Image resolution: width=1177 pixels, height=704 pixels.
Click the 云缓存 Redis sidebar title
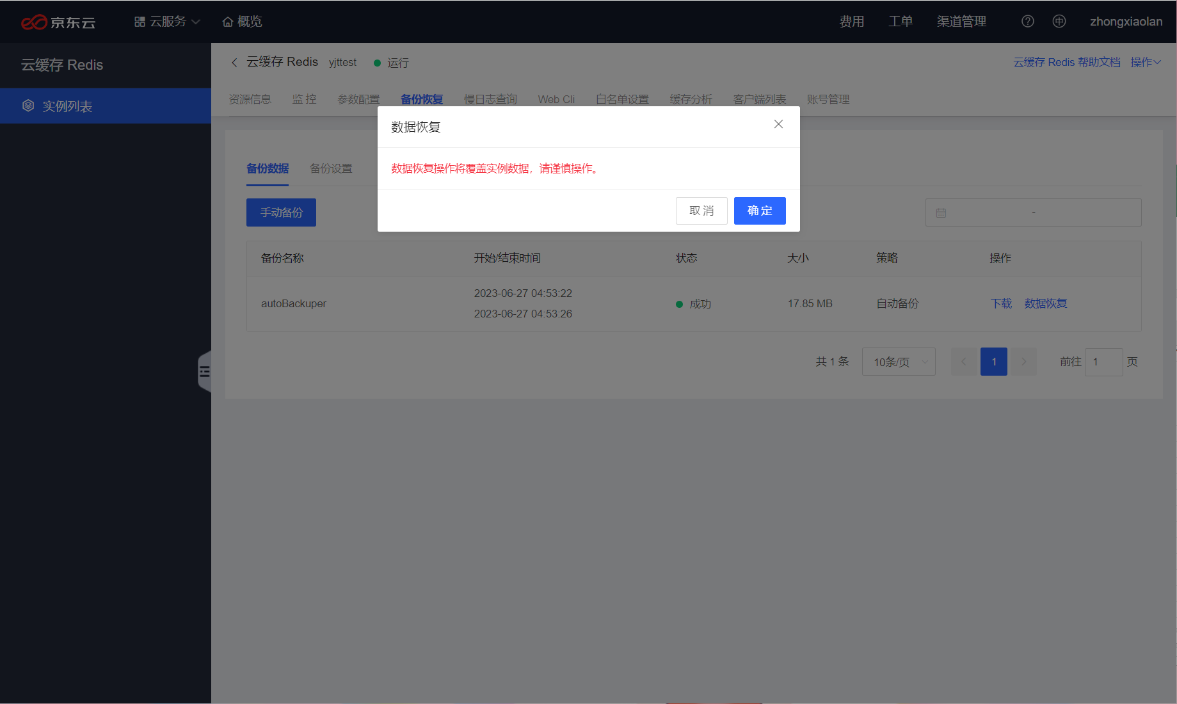(x=62, y=65)
